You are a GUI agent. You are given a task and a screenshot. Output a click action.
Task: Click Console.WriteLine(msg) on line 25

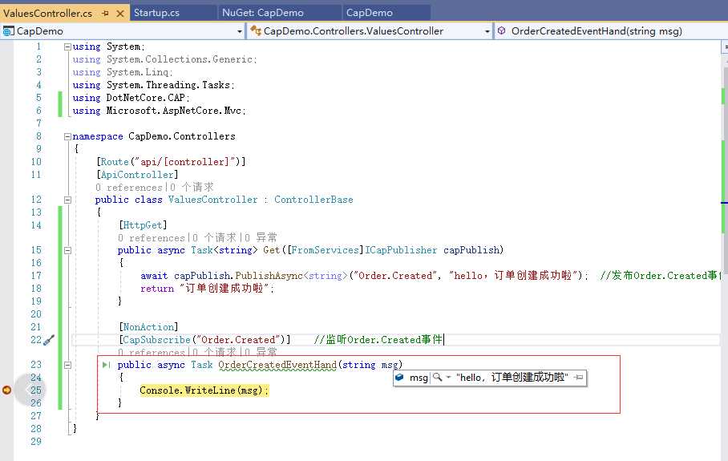click(x=204, y=390)
